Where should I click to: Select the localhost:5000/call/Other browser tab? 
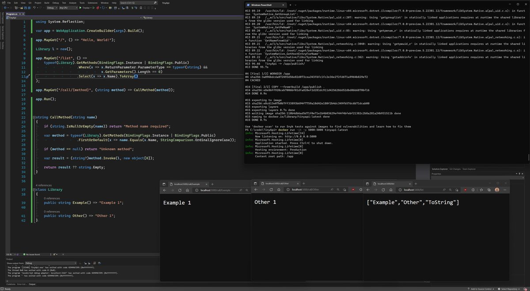pyautogui.click(x=280, y=183)
